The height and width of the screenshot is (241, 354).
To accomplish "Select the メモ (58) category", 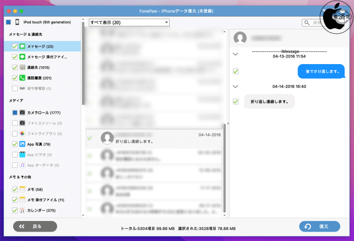I will (42, 190).
